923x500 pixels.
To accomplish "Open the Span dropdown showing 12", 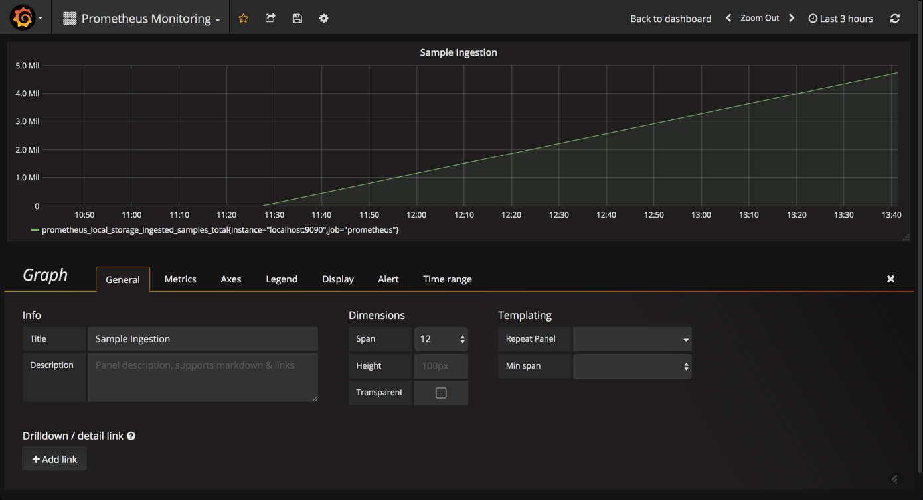I will (442, 339).
